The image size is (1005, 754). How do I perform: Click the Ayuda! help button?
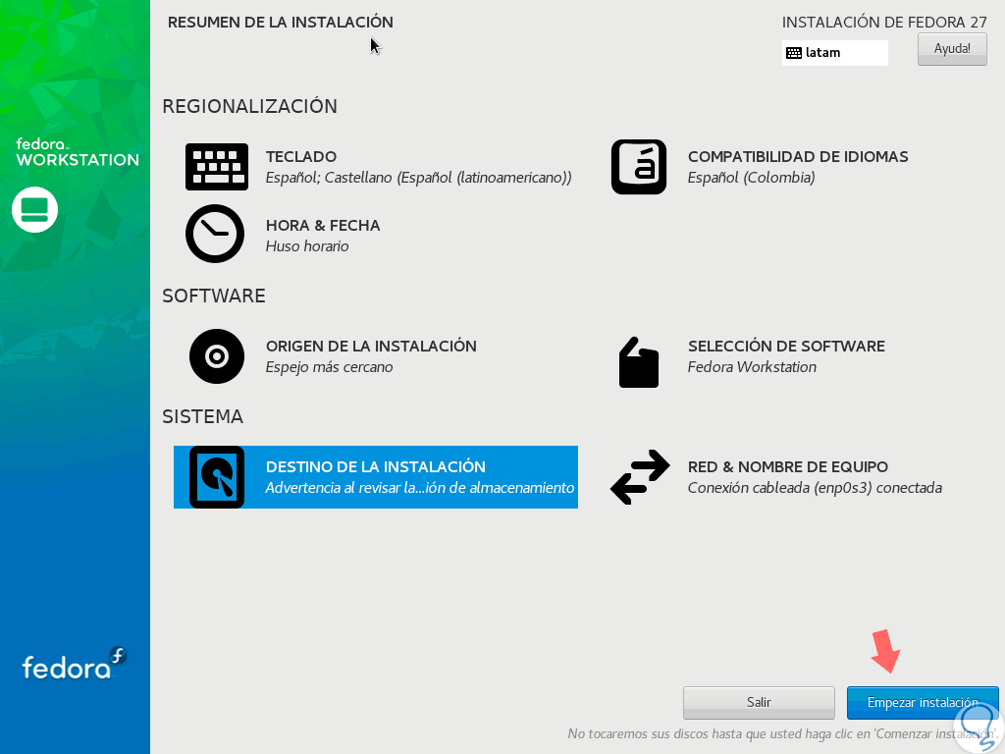point(952,49)
